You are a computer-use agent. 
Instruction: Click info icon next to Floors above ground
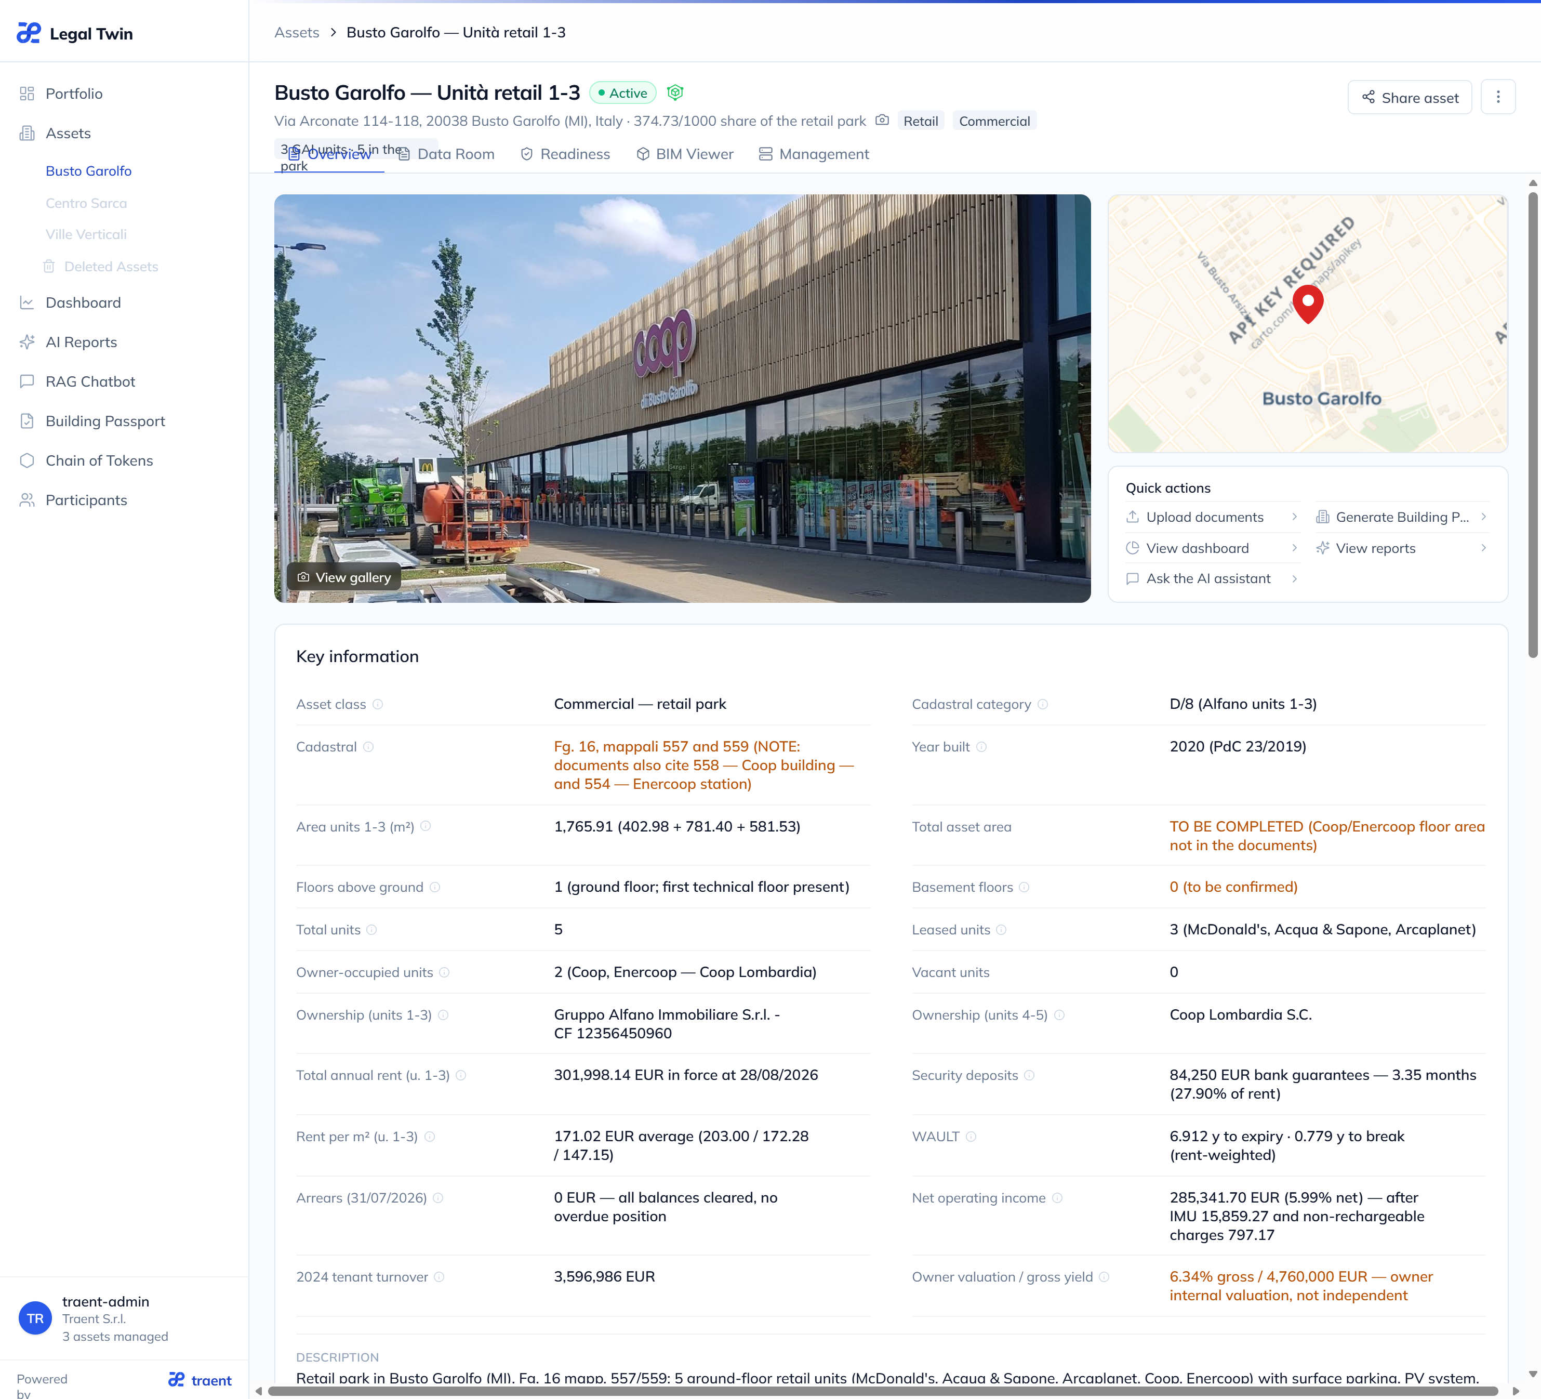(x=435, y=887)
